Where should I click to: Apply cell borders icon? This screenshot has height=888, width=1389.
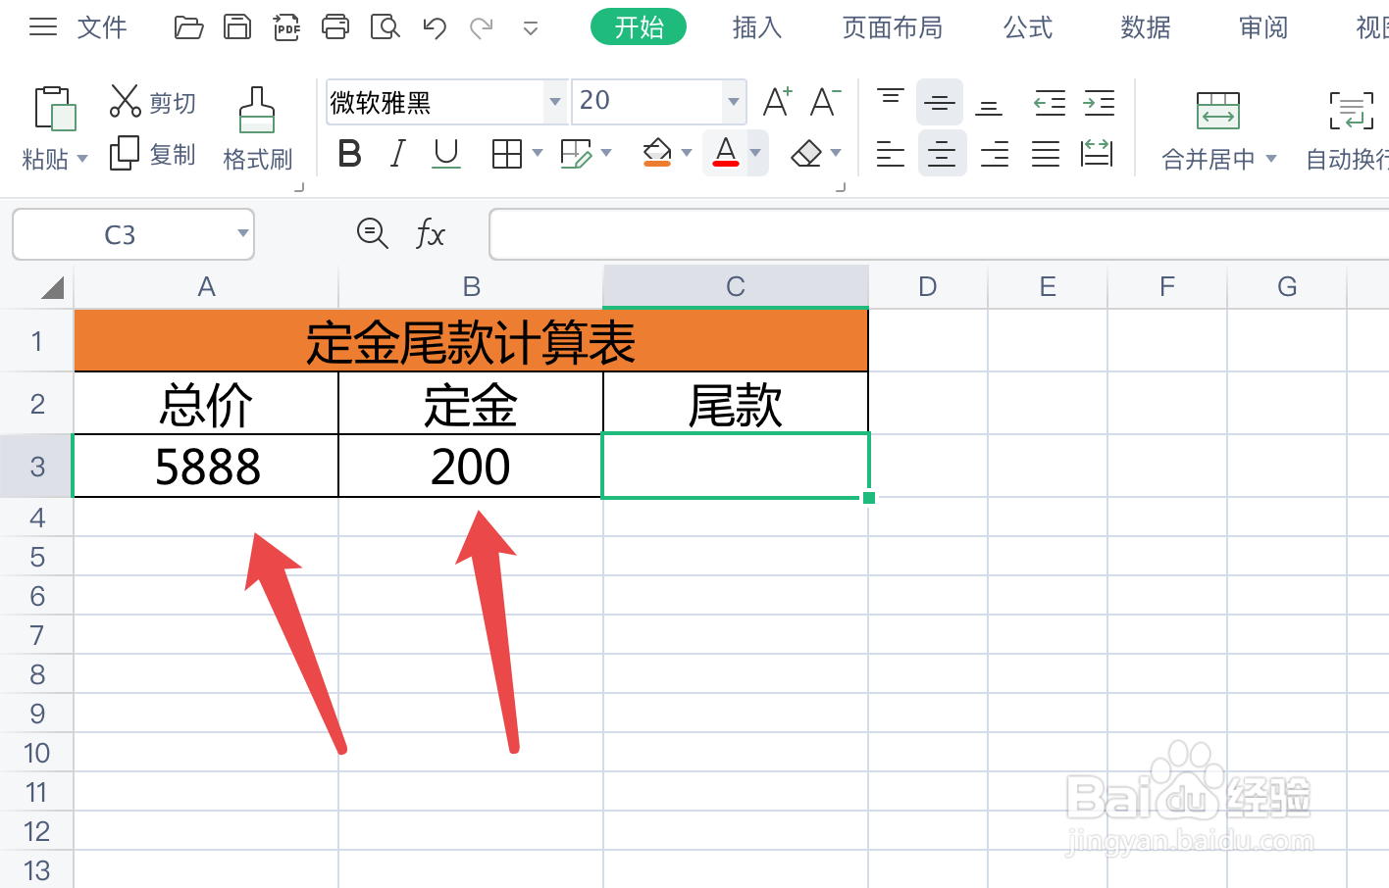point(507,154)
